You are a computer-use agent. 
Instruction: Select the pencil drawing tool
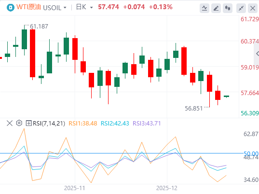click(216, 8)
